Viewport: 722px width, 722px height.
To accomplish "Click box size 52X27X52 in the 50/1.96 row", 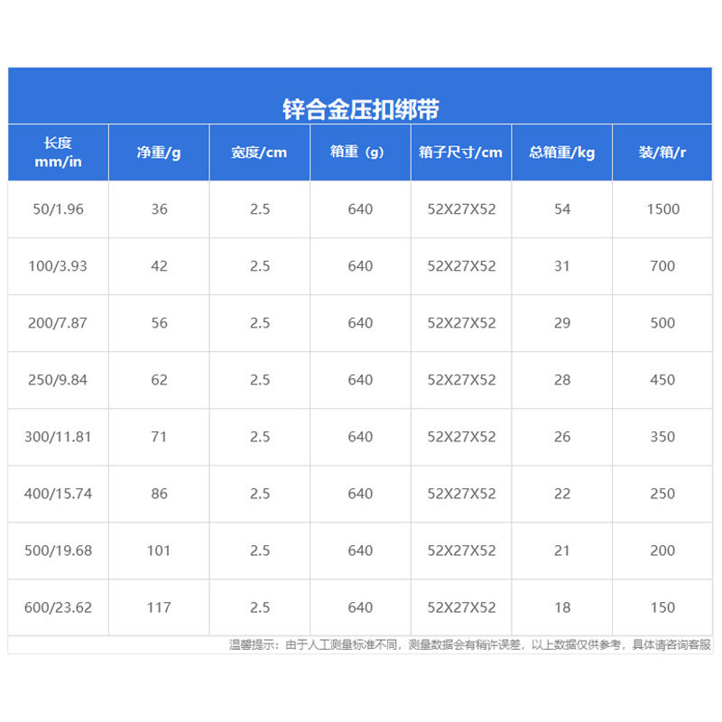I will tap(461, 209).
